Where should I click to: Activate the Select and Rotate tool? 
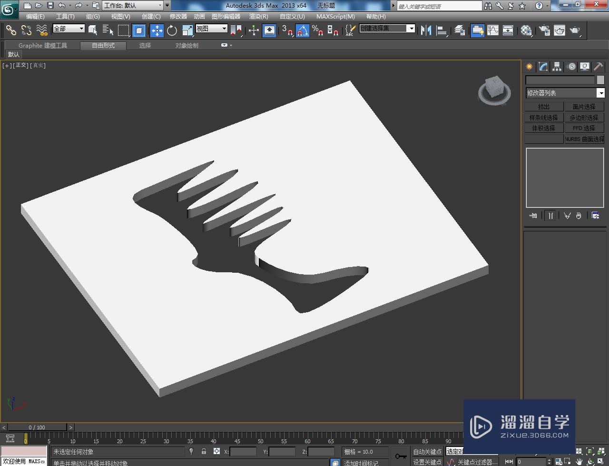click(x=172, y=30)
